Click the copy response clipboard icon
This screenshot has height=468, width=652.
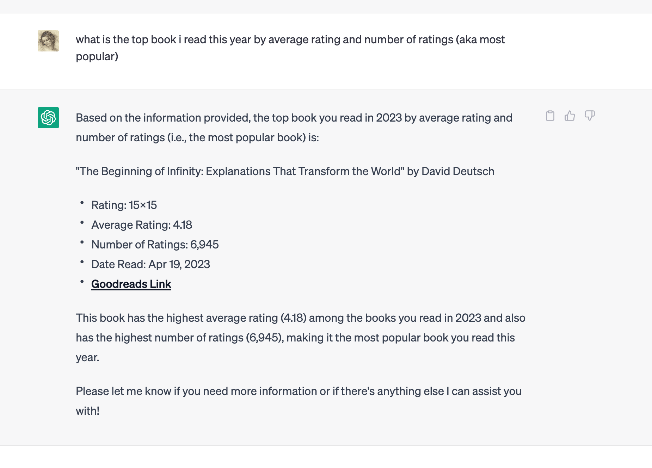[x=550, y=115]
